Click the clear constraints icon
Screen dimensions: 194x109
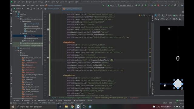[x=167, y=19]
